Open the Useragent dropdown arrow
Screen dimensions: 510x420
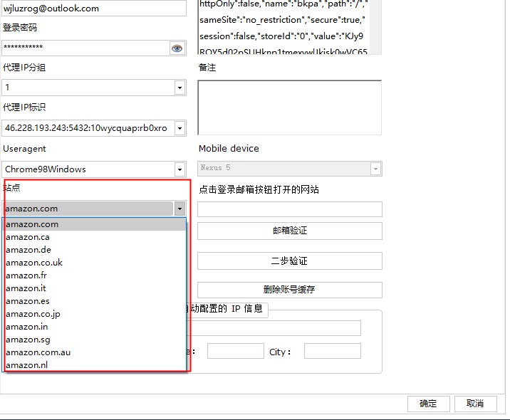180,169
